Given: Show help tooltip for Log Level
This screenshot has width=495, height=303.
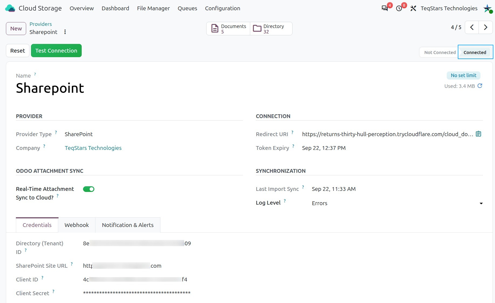Looking at the screenshot, I should [285, 201].
